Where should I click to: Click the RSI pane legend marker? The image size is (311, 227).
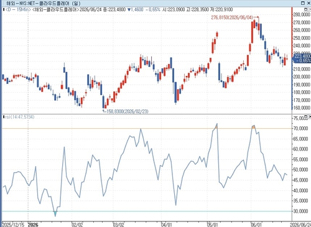[4, 117]
